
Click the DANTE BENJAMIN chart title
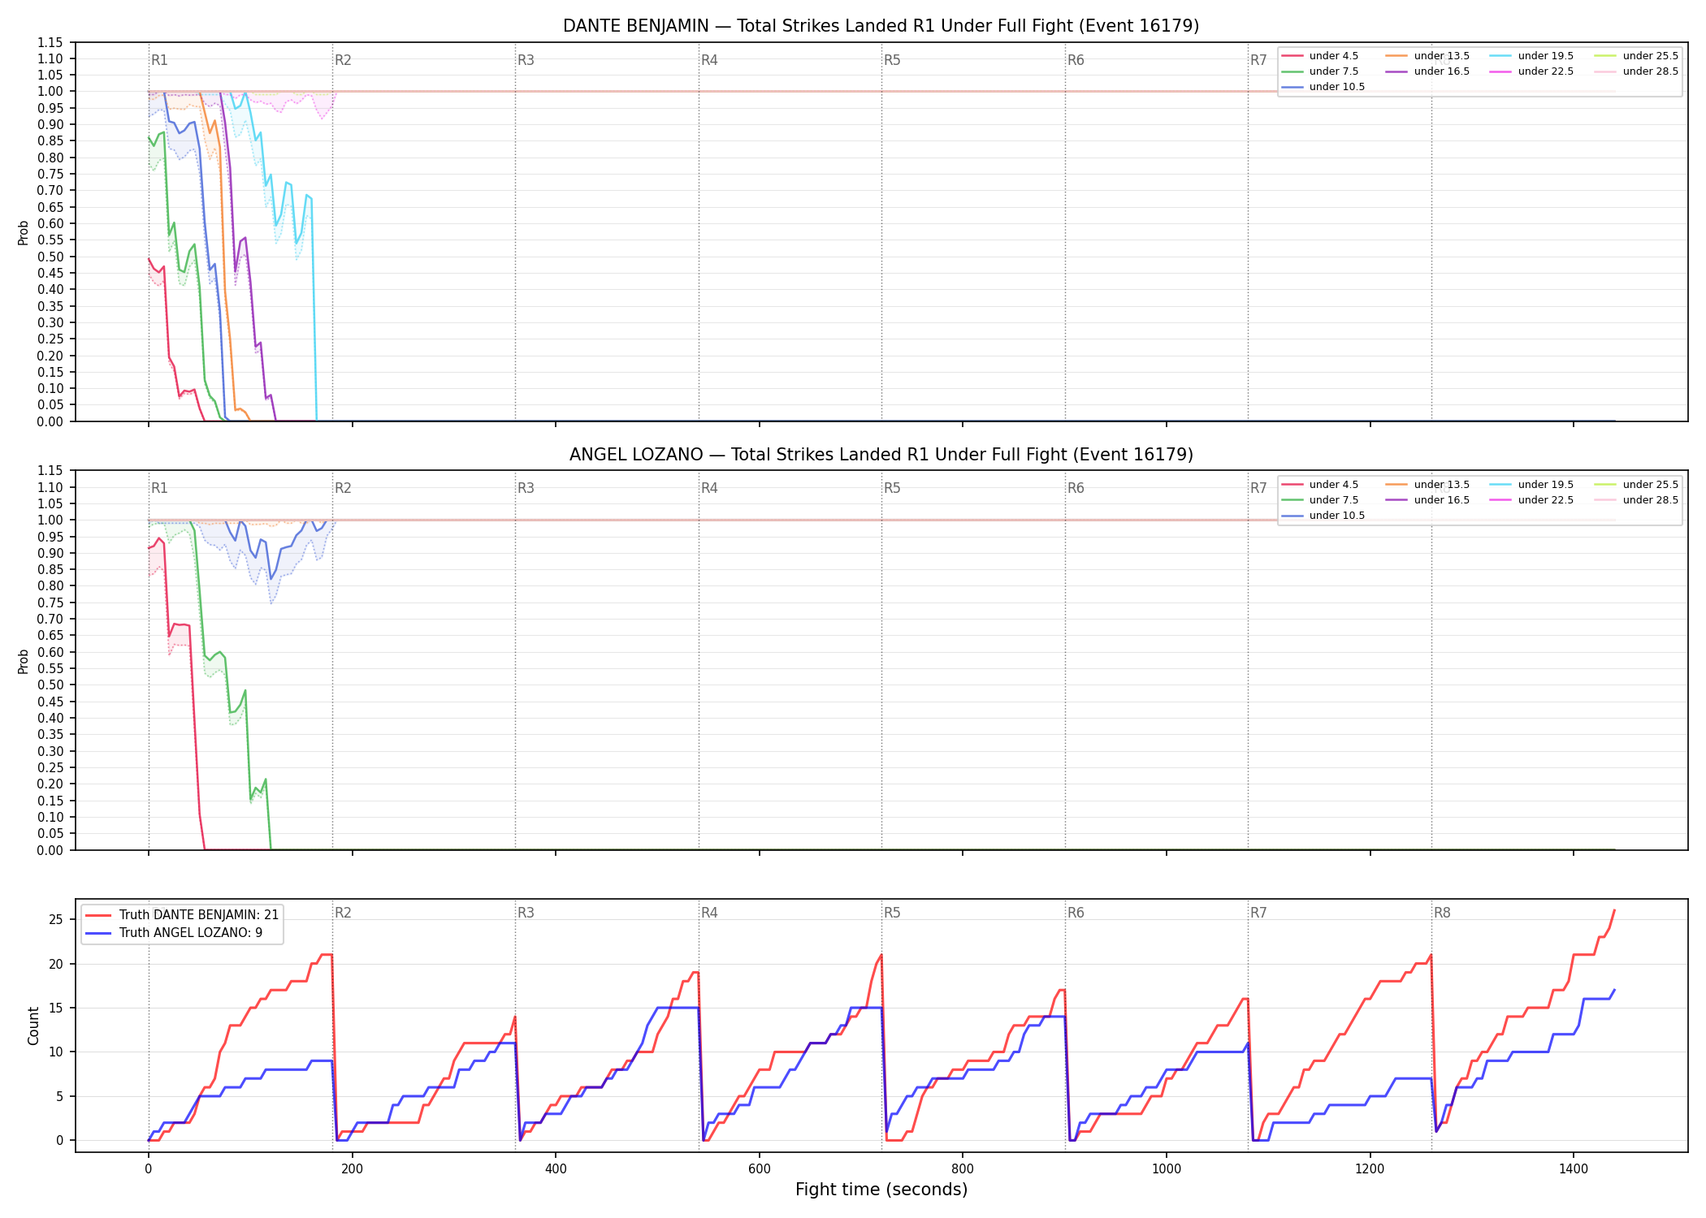click(881, 26)
